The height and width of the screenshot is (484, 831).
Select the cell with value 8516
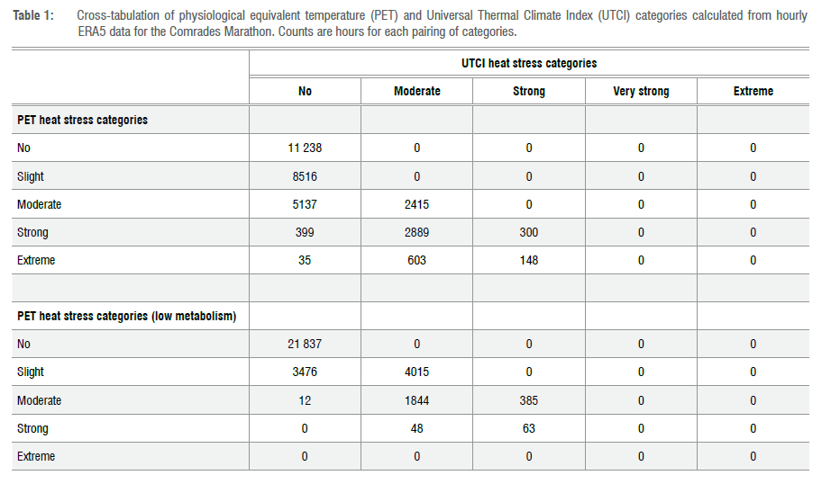click(x=305, y=176)
